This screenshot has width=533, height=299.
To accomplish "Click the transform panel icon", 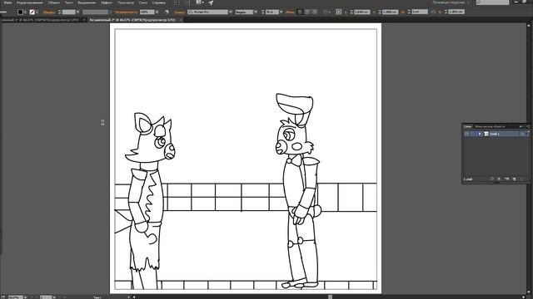I will (339, 12).
